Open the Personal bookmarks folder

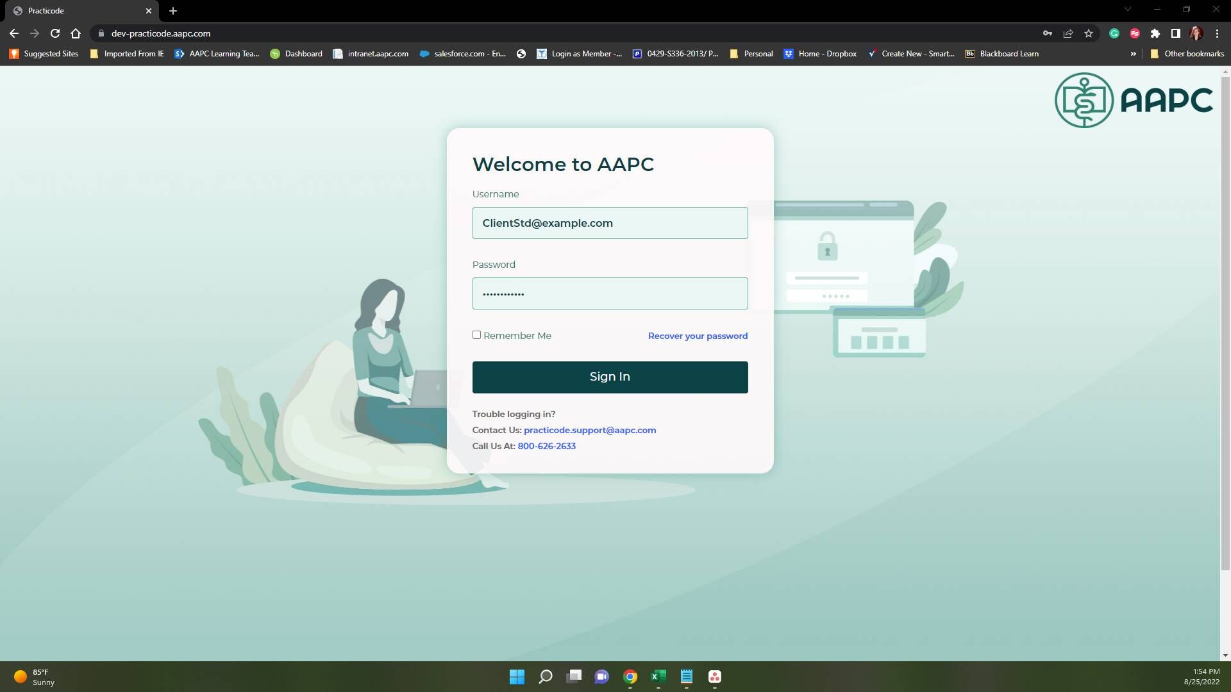(751, 54)
